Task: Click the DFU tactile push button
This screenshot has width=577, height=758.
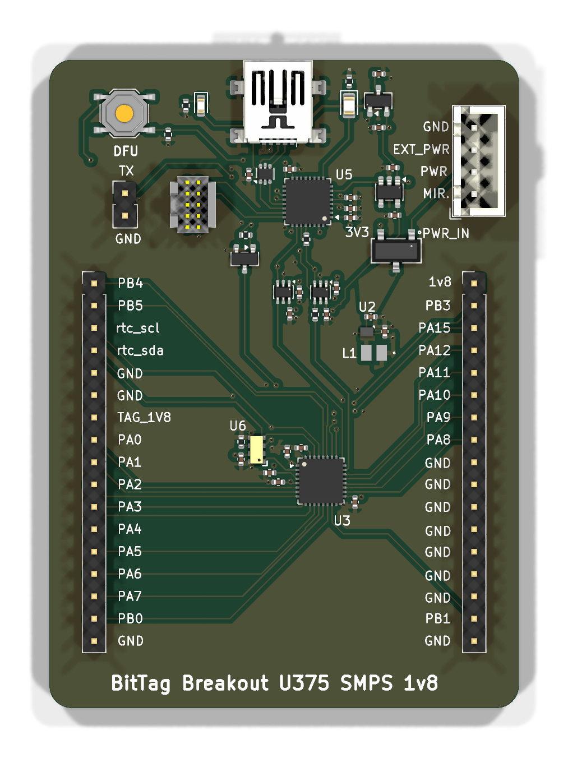Action: [124, 114]
